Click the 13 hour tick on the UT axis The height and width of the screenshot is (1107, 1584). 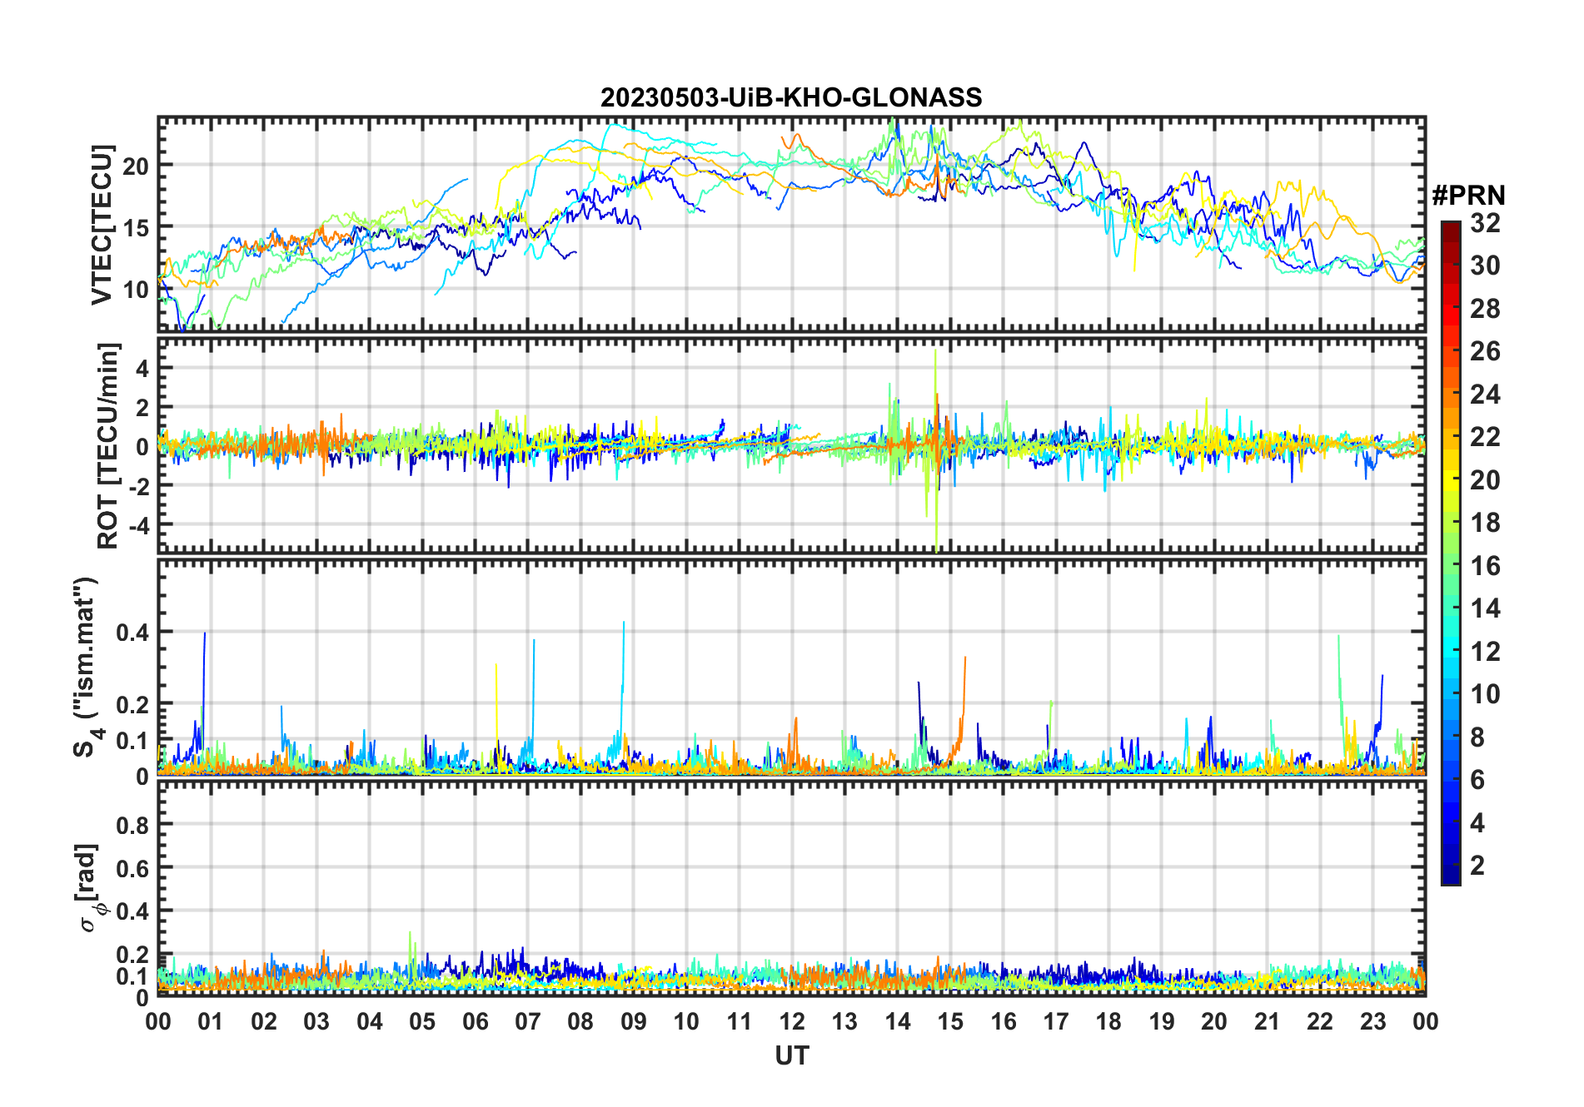[844, 1021]
